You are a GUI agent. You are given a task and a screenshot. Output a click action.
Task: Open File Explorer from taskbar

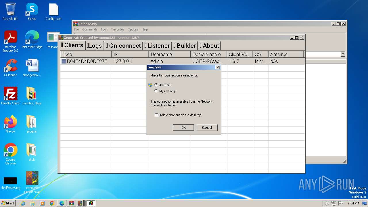click(x=32, y=203)
